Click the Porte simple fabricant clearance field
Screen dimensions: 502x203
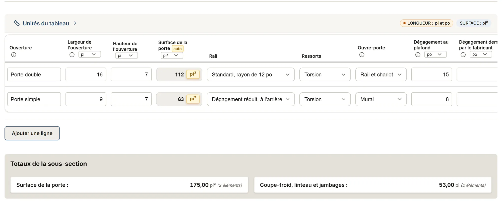coord(477,99)
